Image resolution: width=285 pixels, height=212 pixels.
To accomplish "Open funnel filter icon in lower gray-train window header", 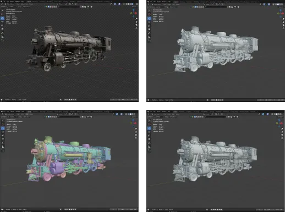I will 234,116.
